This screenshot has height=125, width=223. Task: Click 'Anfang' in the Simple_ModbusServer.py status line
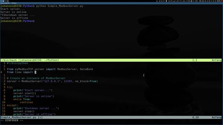point(216,117)
